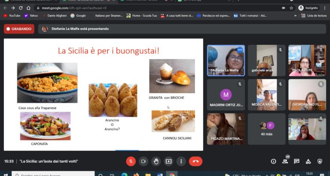The image size is (330, 176).
Task: Open the 'Home - Scuola Tua' bookmark
Action: click(142, 15)
